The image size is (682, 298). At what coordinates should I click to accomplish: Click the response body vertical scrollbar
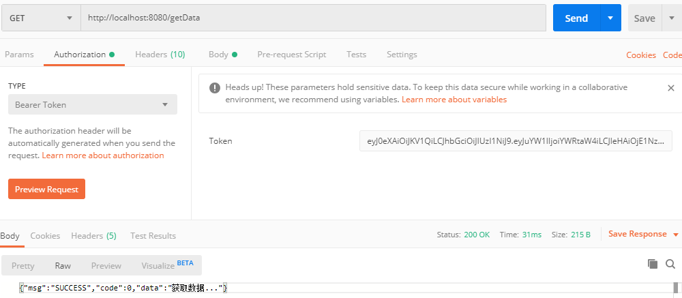point(675,288)
